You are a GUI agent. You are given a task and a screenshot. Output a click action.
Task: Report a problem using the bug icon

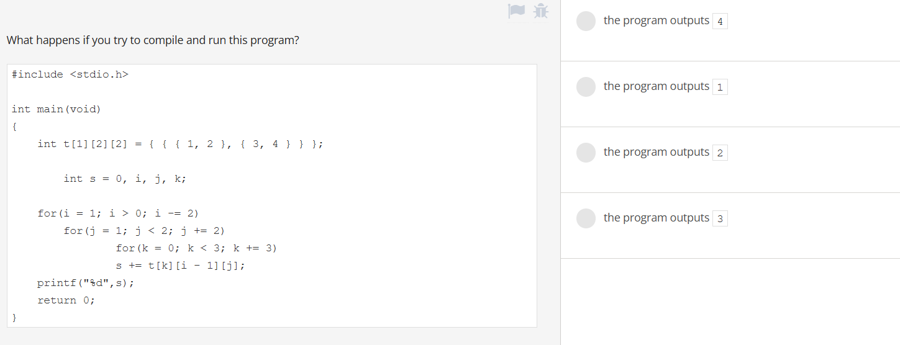tap(541, 11)
